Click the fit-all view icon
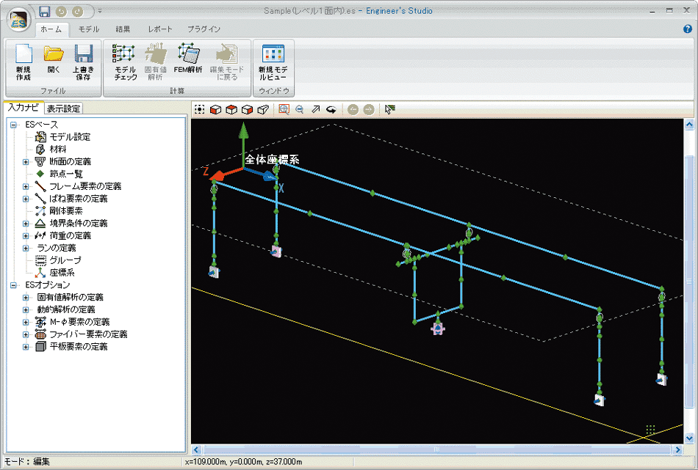This screenshot has width=698, height=470. tap(199, 109)
